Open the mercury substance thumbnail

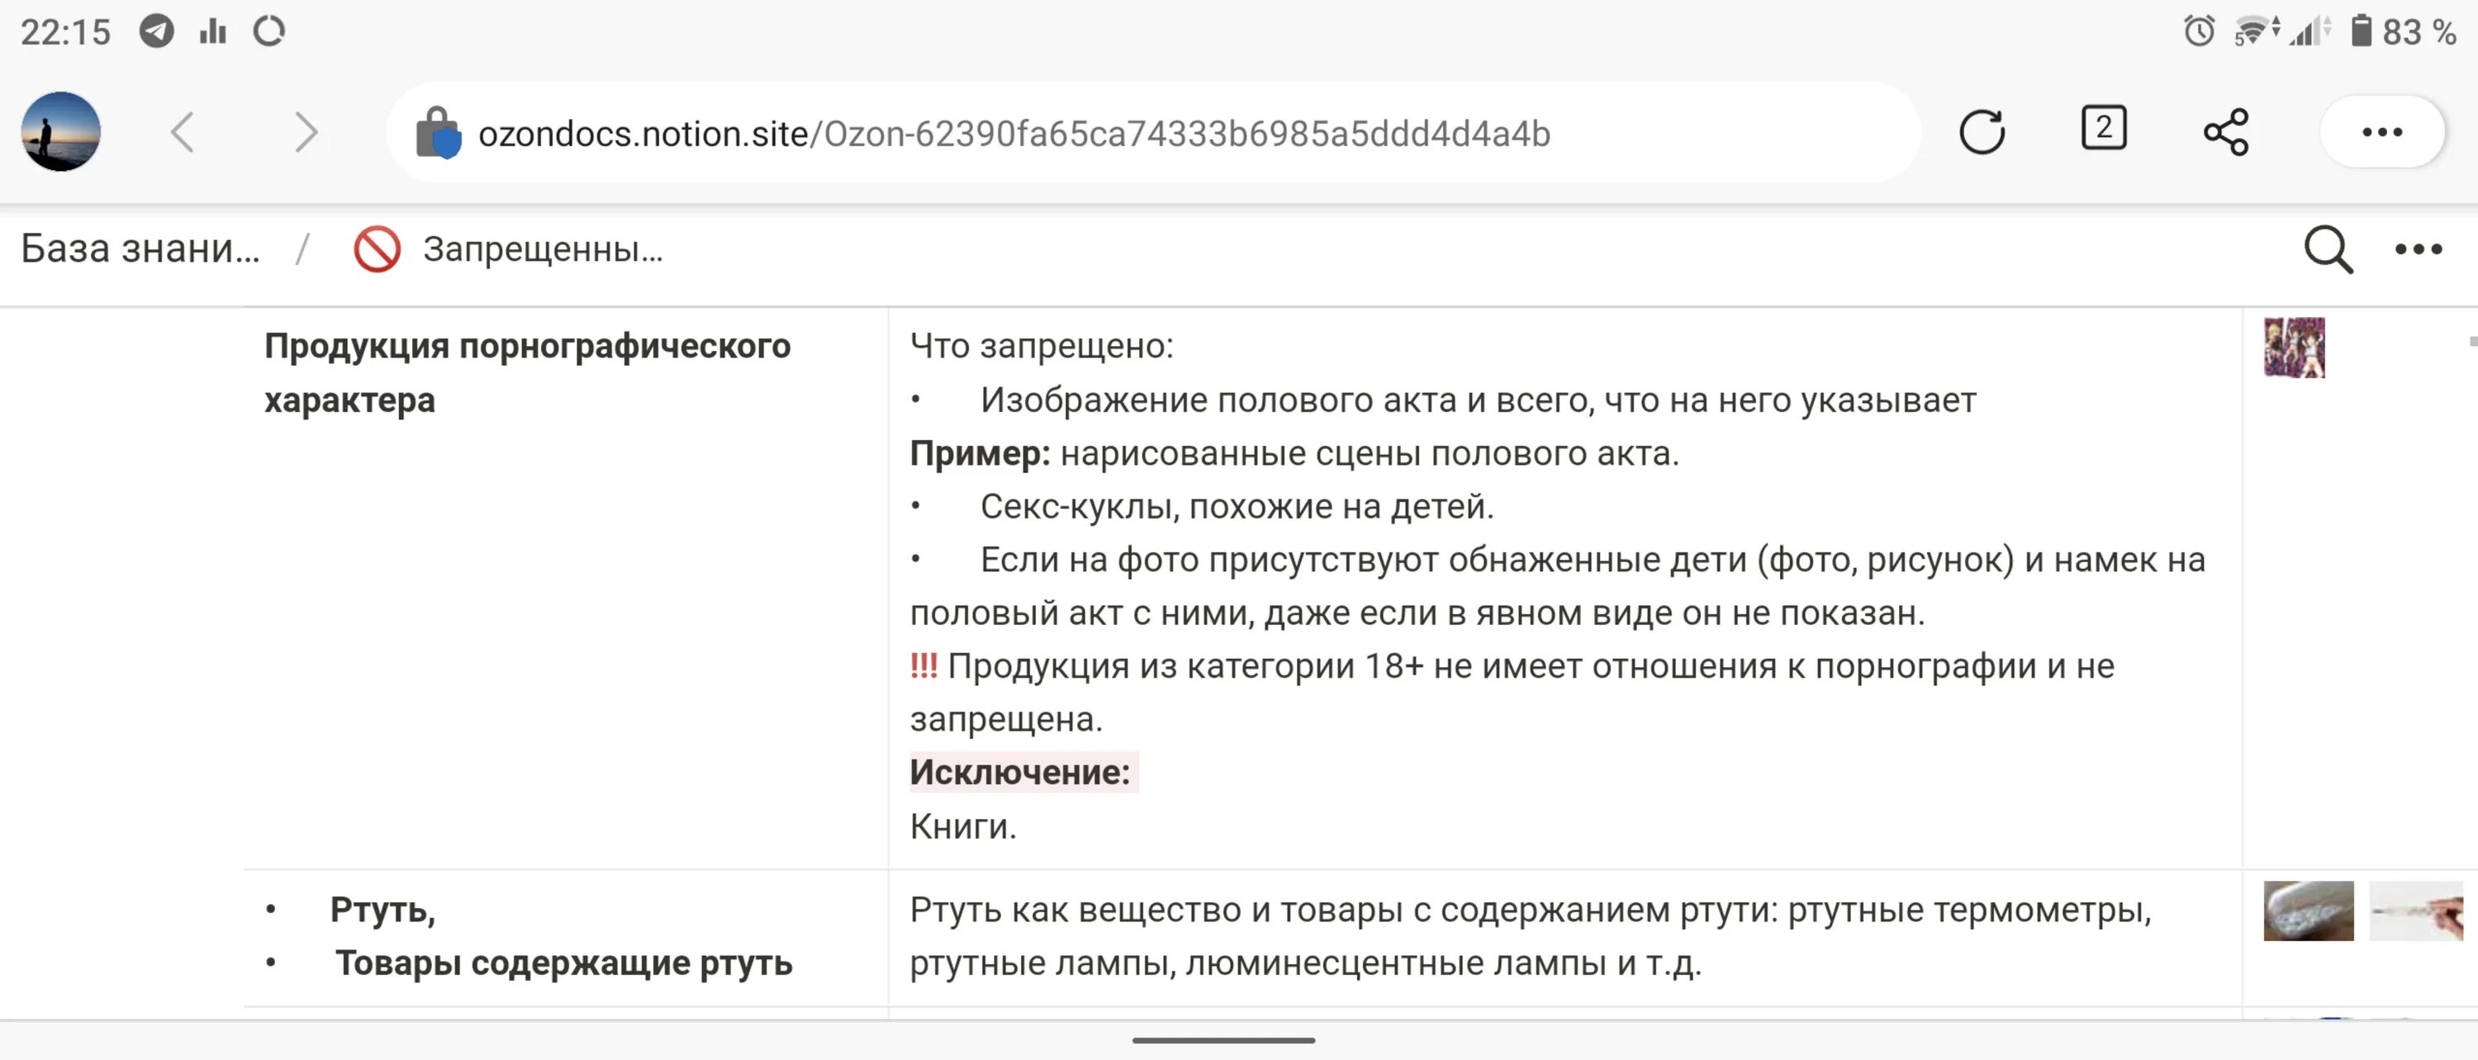[2309, 910]
